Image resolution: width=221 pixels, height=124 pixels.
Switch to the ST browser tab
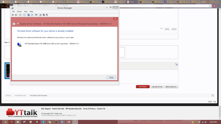click(x=181, y=2)
